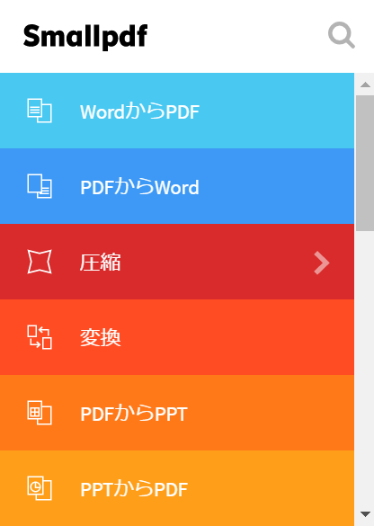Click the Word to PDF document icon
The width and height of the screenshot is (374, 526).
coord(40,111)
